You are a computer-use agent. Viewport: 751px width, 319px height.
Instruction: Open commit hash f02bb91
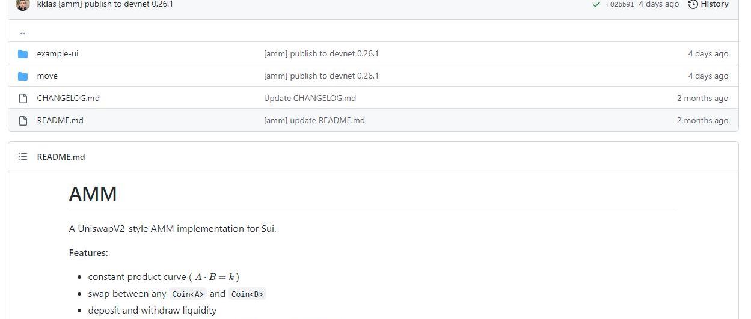tap(620, 4)
